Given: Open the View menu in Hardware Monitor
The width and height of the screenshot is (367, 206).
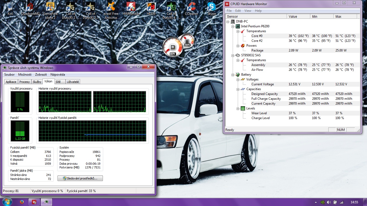Looking at the screenshot, I should pyautogui.click(x=248, y=11).
